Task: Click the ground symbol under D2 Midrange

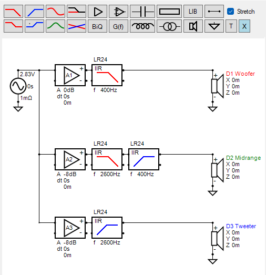Action: 213,193
